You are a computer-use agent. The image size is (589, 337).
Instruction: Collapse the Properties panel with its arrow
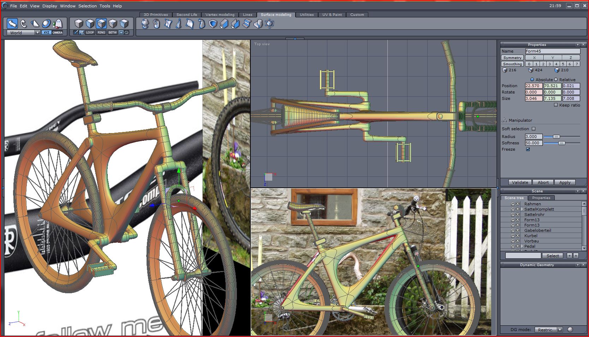578,45
